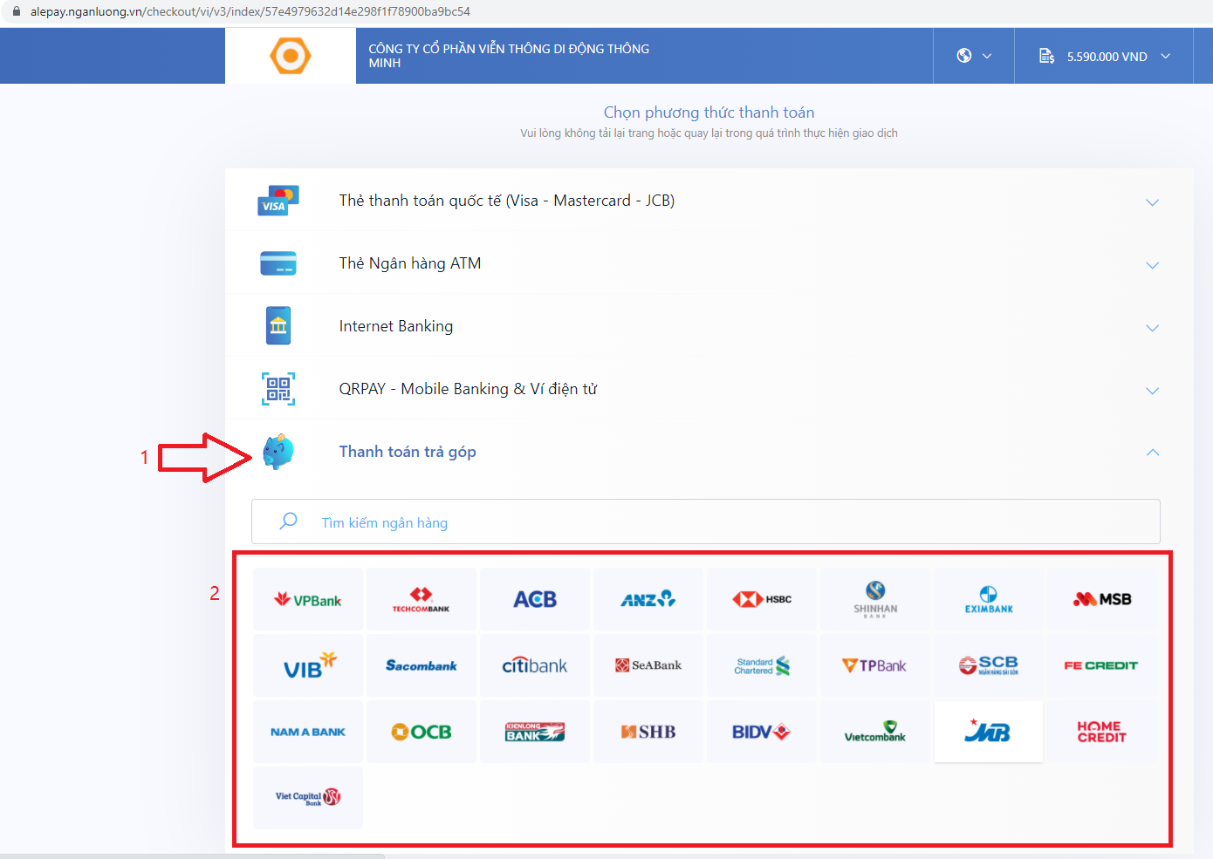Select VIB bank tile
The width and height of the screenshot is (1213, 859).
click(308, 665)
